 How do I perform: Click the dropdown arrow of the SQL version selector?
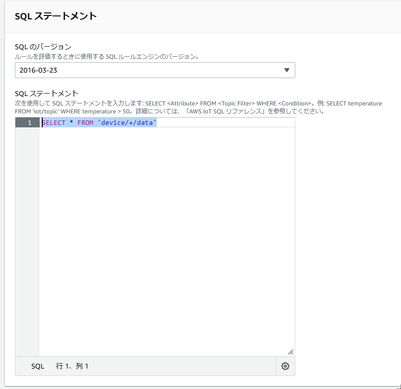287,70
